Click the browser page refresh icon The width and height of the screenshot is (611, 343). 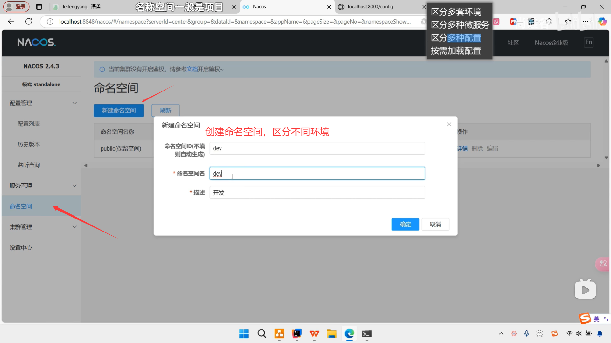coord(29,21)
